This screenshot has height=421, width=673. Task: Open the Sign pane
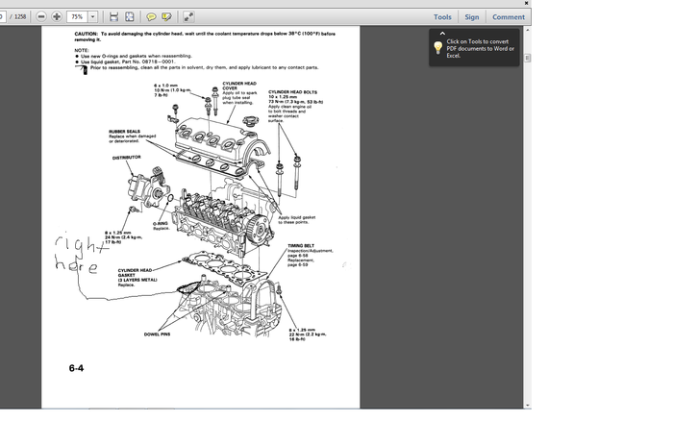471,16
